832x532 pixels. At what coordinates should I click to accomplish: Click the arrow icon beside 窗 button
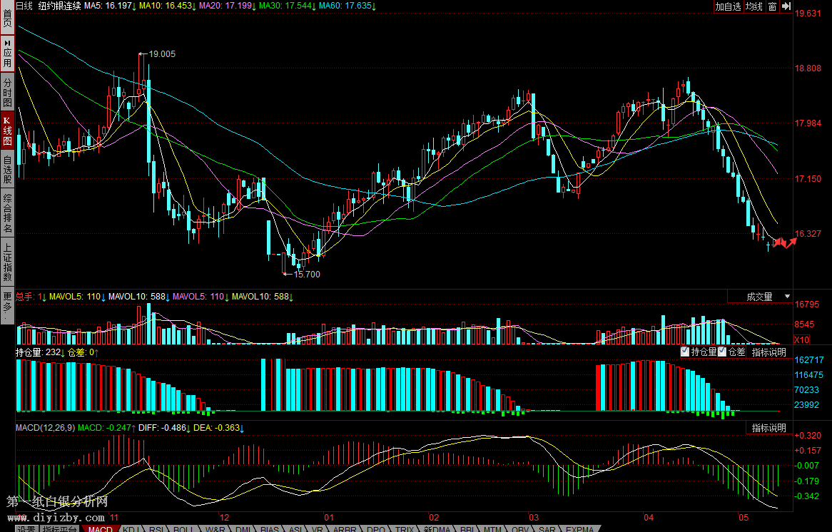(786, 6)
